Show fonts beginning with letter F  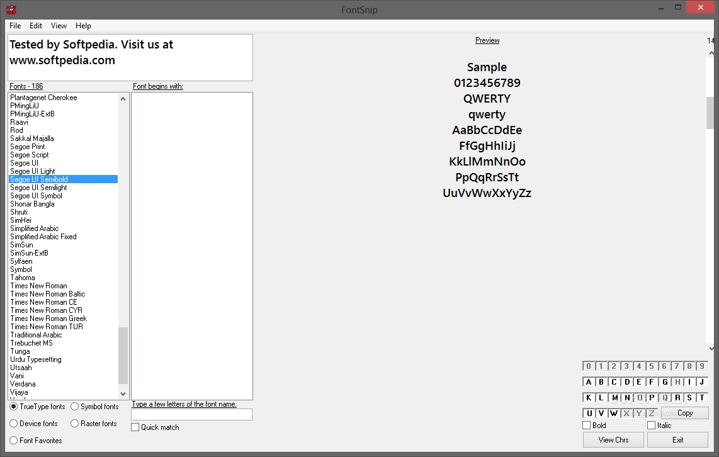click(x=651, y=382)
